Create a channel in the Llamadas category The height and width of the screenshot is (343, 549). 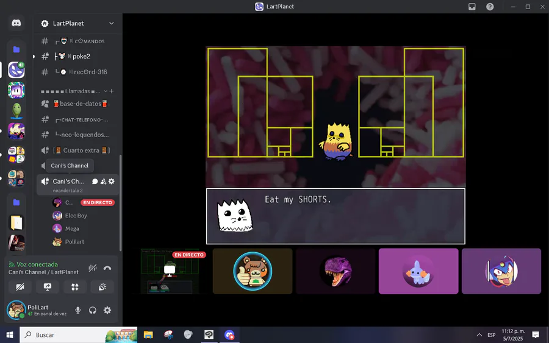tap(112, 91)
